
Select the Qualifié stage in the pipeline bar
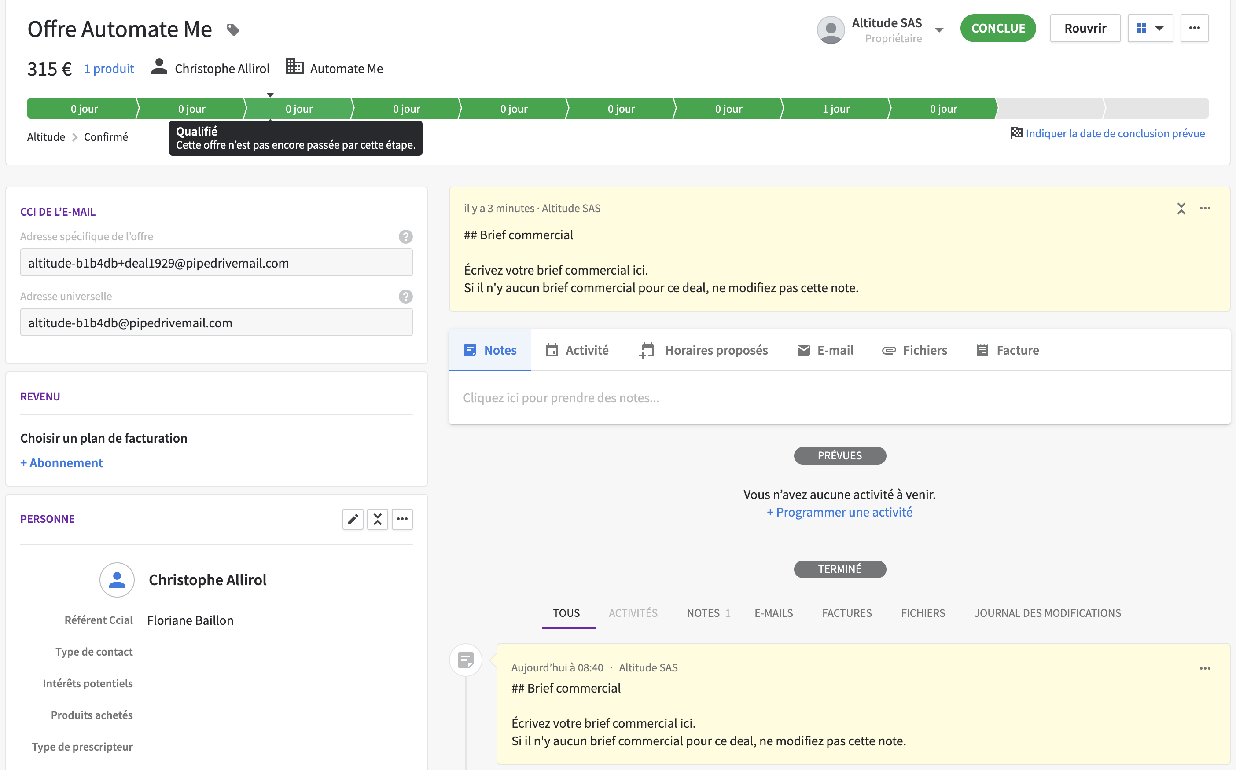pyautogui.click(x=299, y=109)
